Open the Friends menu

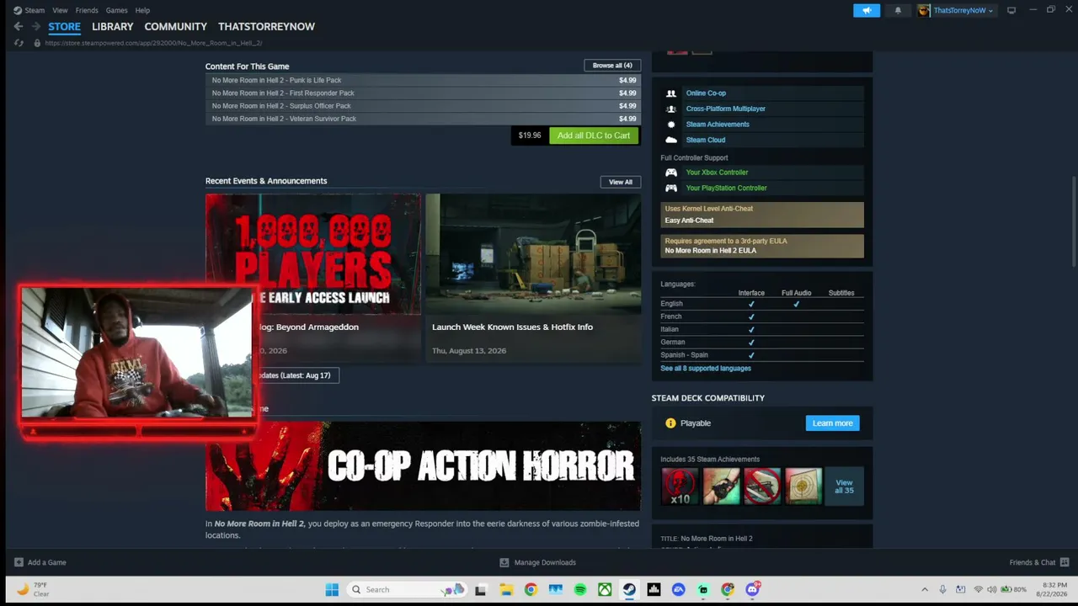pos(87,10)
